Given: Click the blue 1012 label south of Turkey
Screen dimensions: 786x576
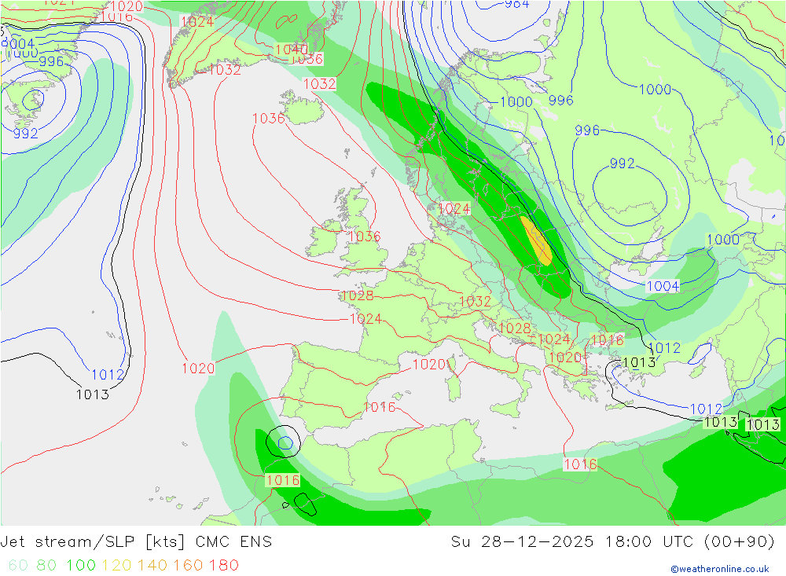Looking at the screenshot, I should tap(707, 409).
